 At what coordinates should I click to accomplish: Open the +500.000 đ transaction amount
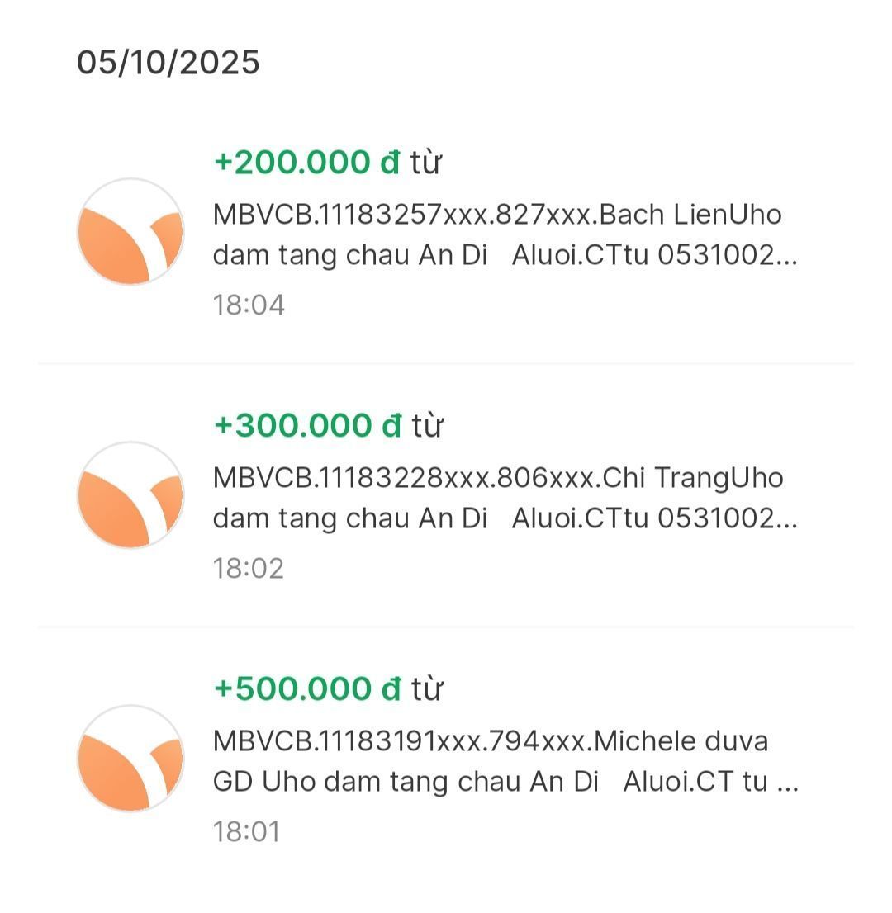(307, 688)
